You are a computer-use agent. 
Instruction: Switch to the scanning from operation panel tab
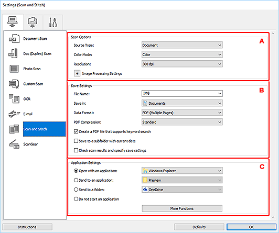(x=33, y=22)
